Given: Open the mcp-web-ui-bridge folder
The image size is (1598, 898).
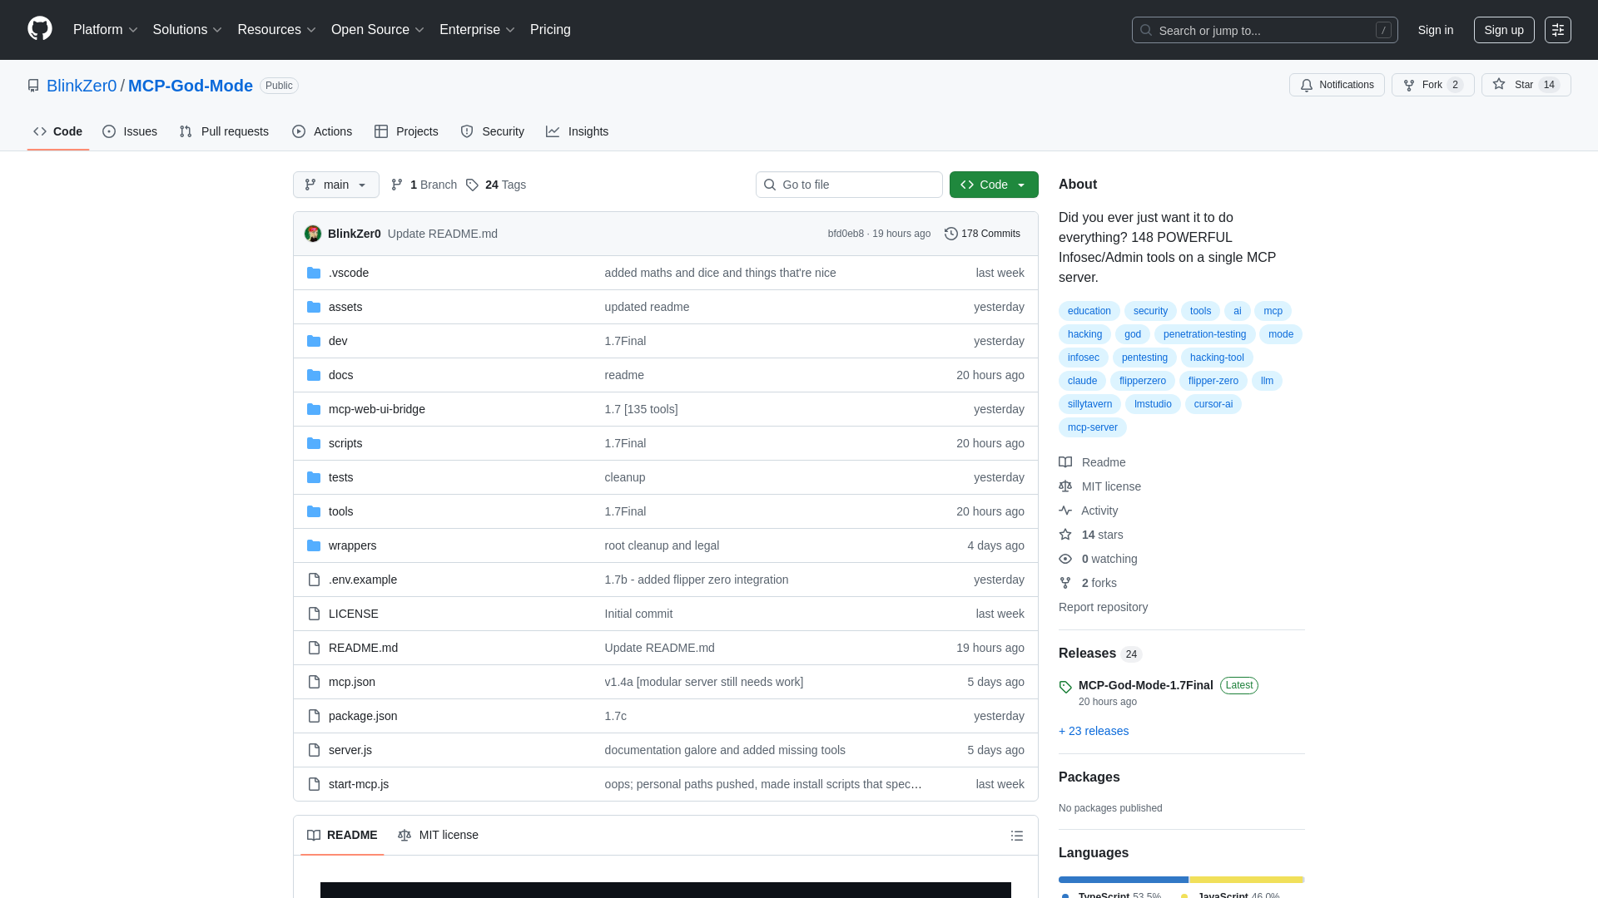Looking at the screenshot, I should click(x=377, y=409).
